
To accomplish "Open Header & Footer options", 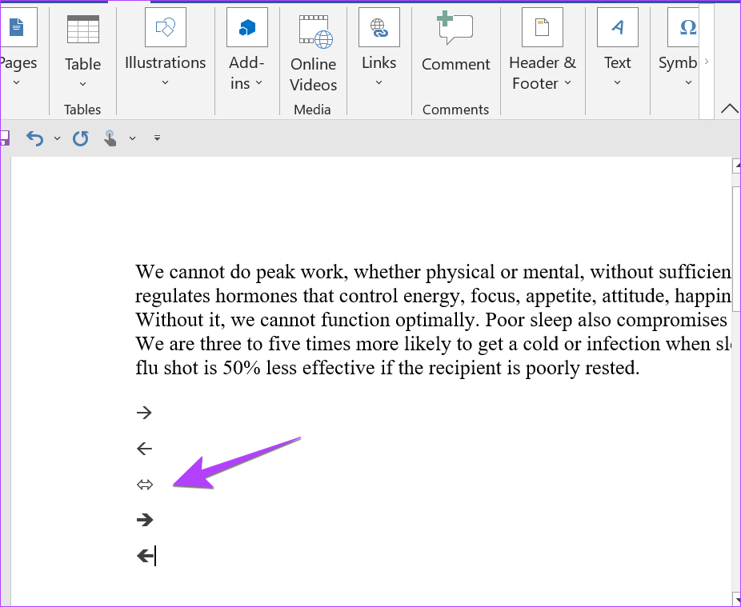I will pos(542,48).
